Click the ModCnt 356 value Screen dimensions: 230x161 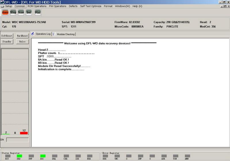[x=213, y=26]
